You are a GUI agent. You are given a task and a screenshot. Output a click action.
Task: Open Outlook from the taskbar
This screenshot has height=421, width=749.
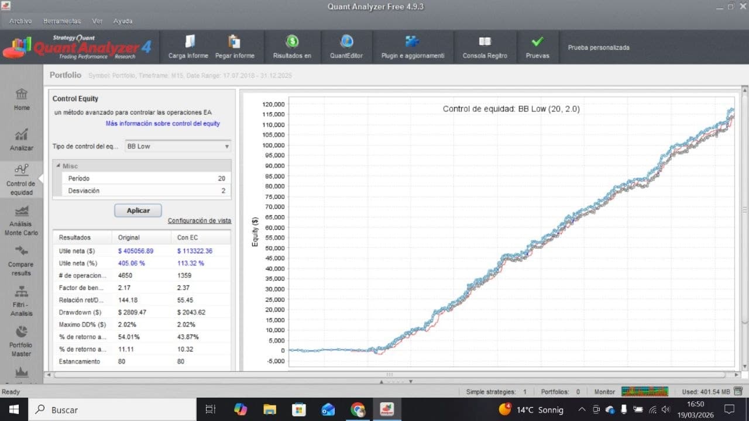328,409
